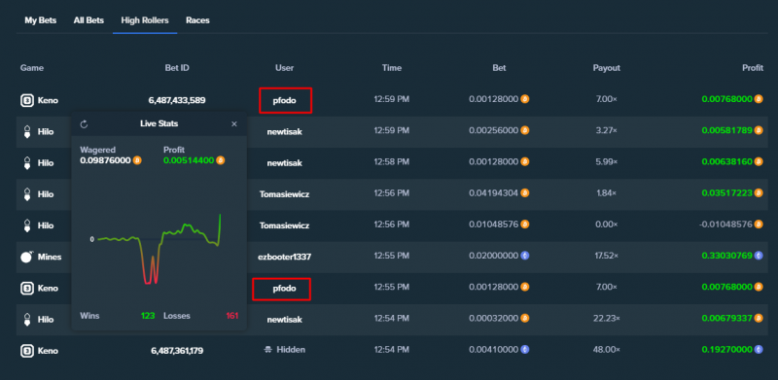Open user newtisak in the 12:59 PM row

click(284, 131)
